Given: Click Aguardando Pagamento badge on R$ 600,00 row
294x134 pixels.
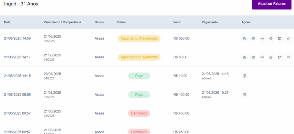Looking at the screenshot, I should [139, 38].
